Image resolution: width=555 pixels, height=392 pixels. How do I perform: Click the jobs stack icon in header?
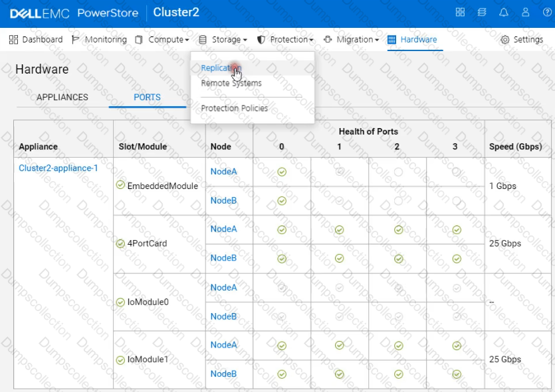coord(482,13)
